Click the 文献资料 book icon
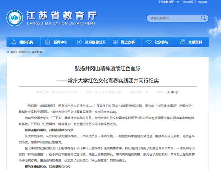This screenshot has width=221, height=170. [x=183, y=42]
